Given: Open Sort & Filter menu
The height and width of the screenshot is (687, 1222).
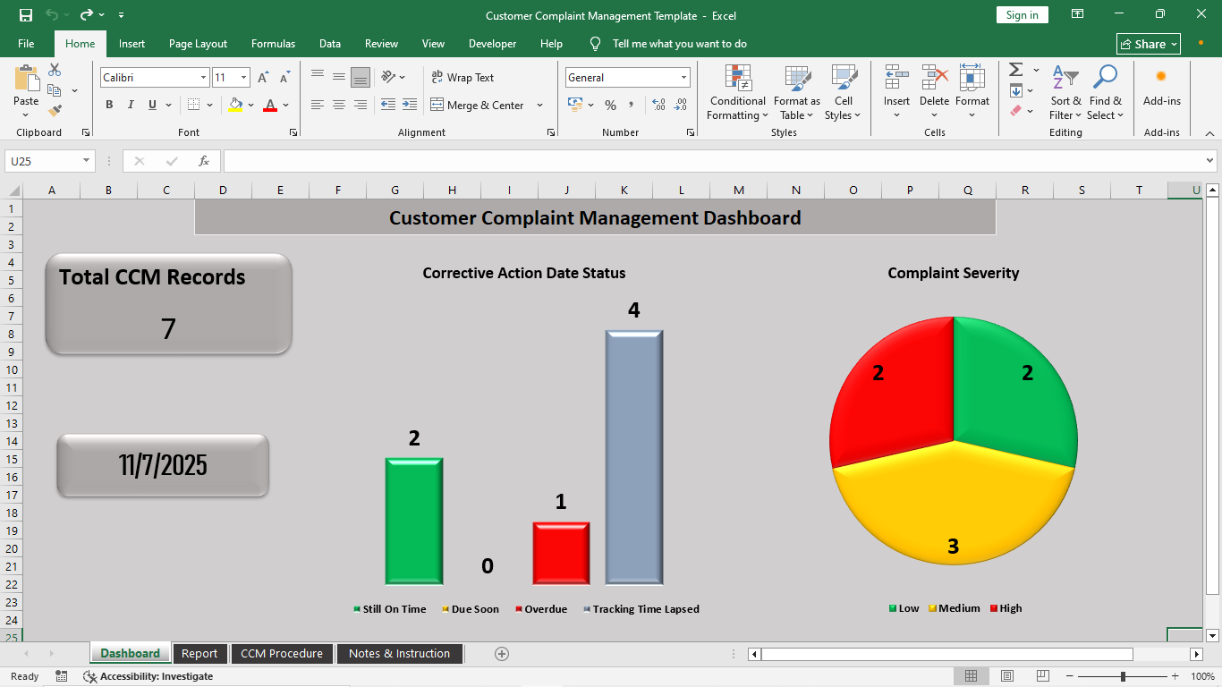Looking at the screenshot, I should click(1065, 92).
